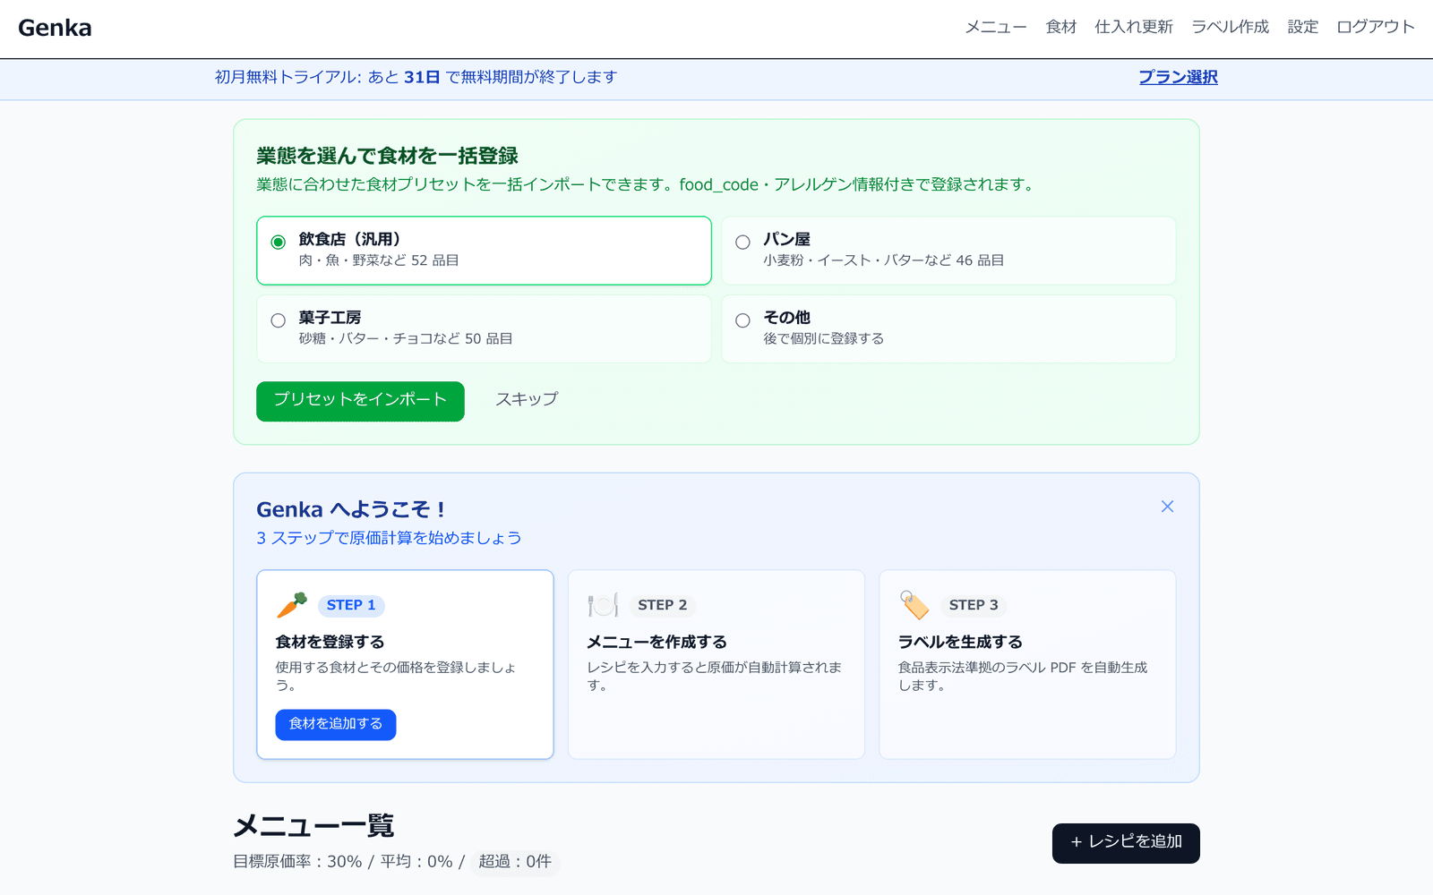Open the 設定 page
This screenshot has width=1433, height=895.
point(1303,27)
